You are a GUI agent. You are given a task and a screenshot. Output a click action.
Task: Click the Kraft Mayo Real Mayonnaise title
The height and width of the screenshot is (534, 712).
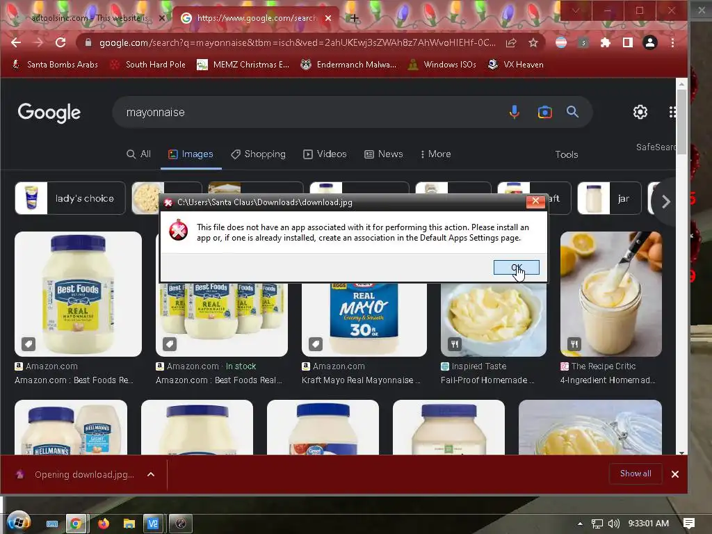(361, 380)
